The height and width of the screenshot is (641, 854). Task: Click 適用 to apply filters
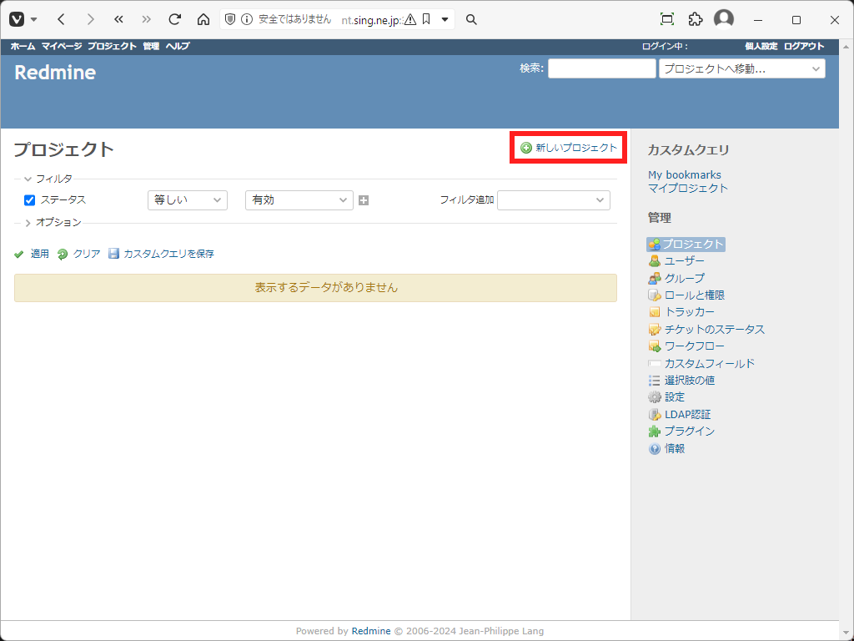(32, 254)
